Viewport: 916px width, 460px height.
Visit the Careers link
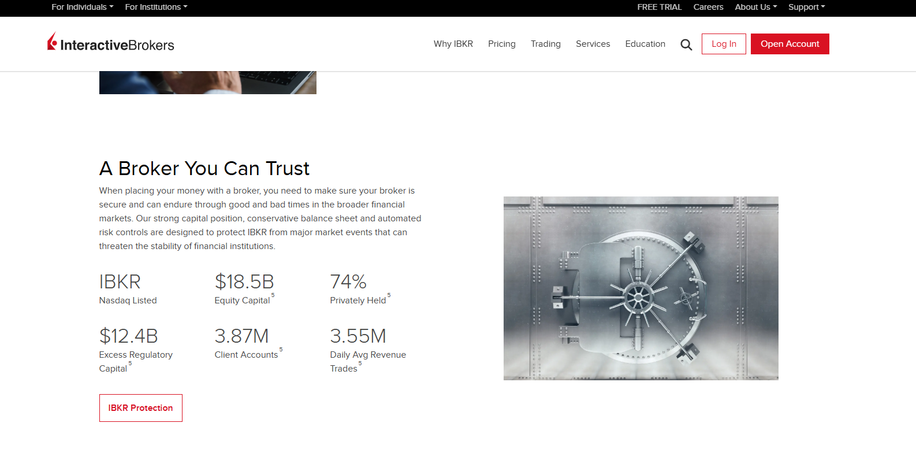[708, 7]
